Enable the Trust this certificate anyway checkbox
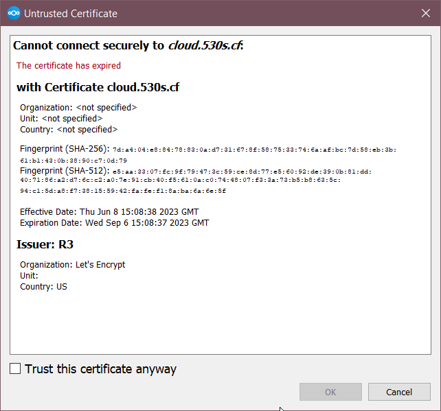Viewport: 441px width, 411px height. click(15, 369)
